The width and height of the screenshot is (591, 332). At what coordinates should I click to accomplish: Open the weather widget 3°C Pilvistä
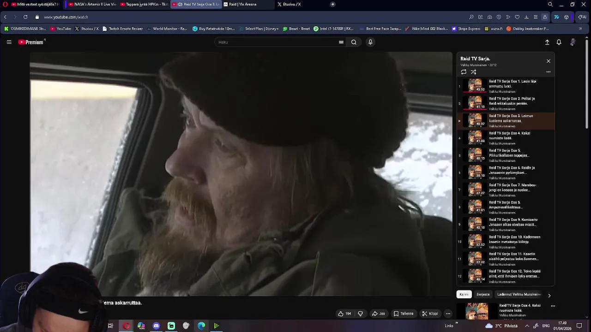tap(502, 326)
